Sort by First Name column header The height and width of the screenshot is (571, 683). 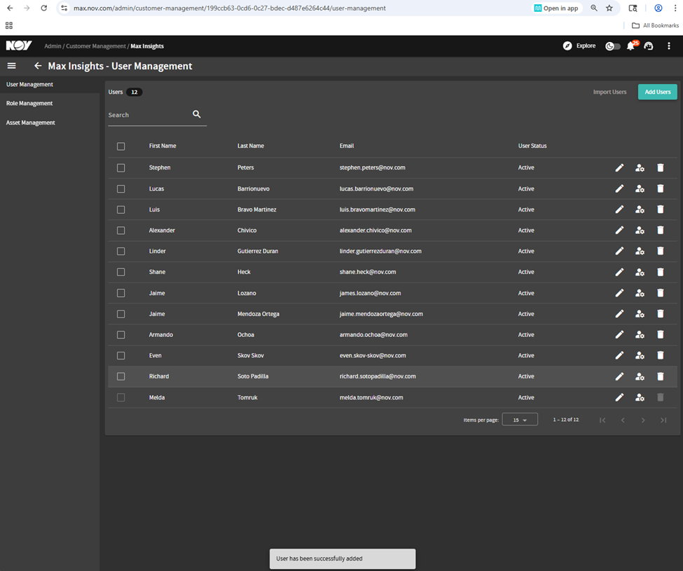coord(163,146)
